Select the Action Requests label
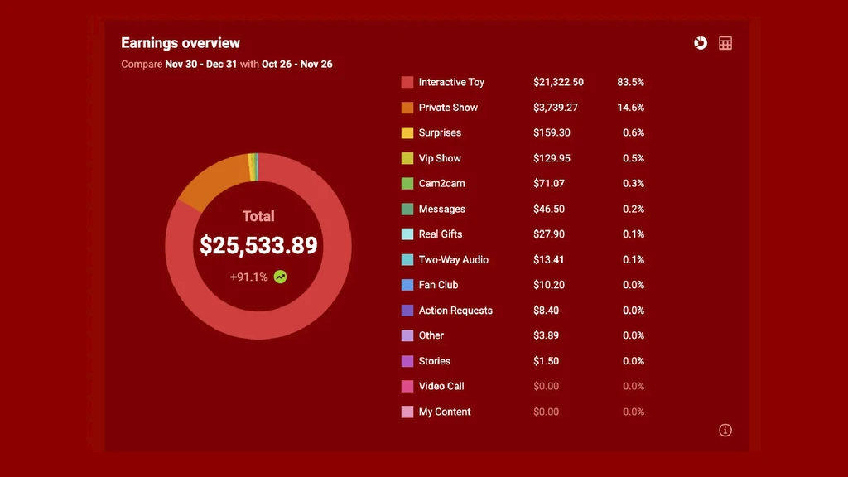The image size is (848, 477). pyautogui.click(x=455, y=311)
